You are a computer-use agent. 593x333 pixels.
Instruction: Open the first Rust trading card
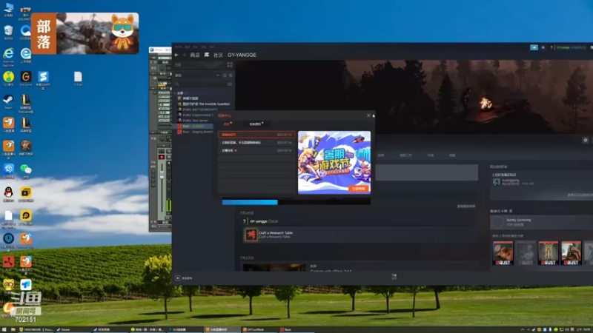tap(503, 253)
